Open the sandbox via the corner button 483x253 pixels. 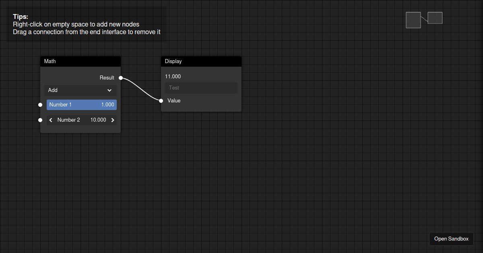pos(451,239)
